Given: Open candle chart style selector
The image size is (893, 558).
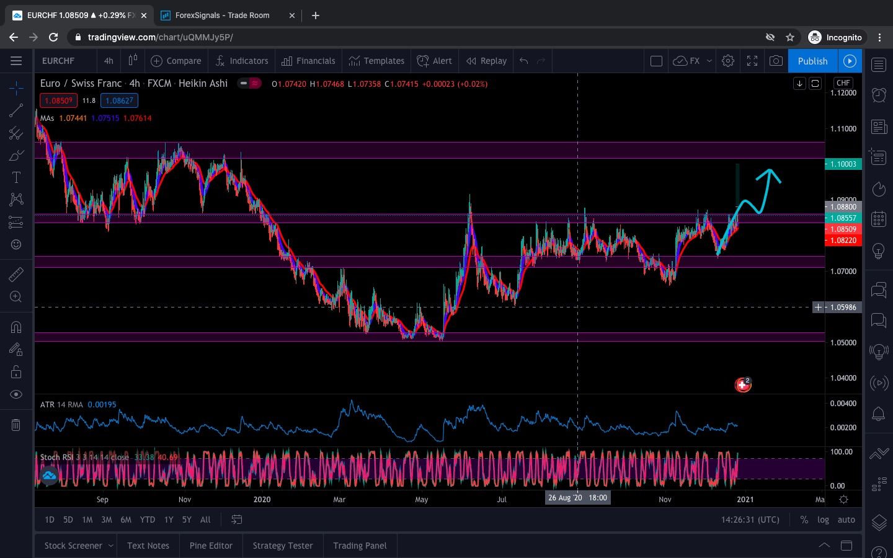Looking at the screenshot, I should click(x=133, y=61).
